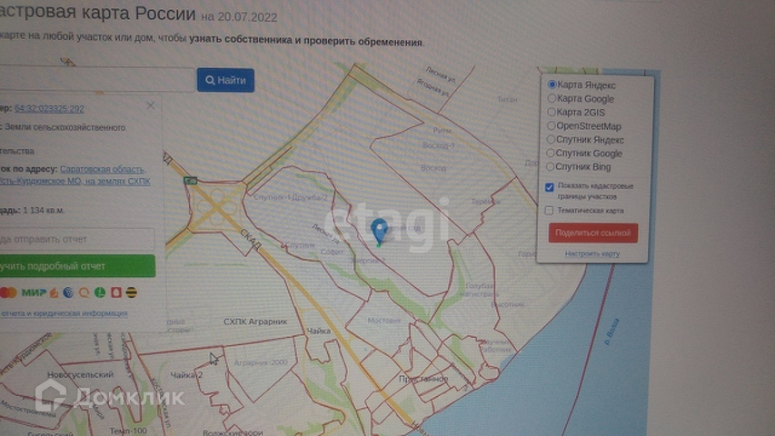Click the striped Beeline payment icon
The width and height of the screenshot is (775, 436).
(131, 292)
